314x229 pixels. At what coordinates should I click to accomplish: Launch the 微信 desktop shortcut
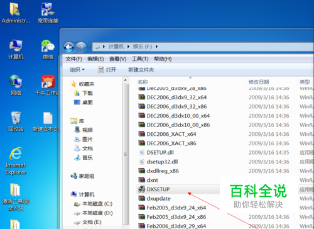tap(48, 50)
